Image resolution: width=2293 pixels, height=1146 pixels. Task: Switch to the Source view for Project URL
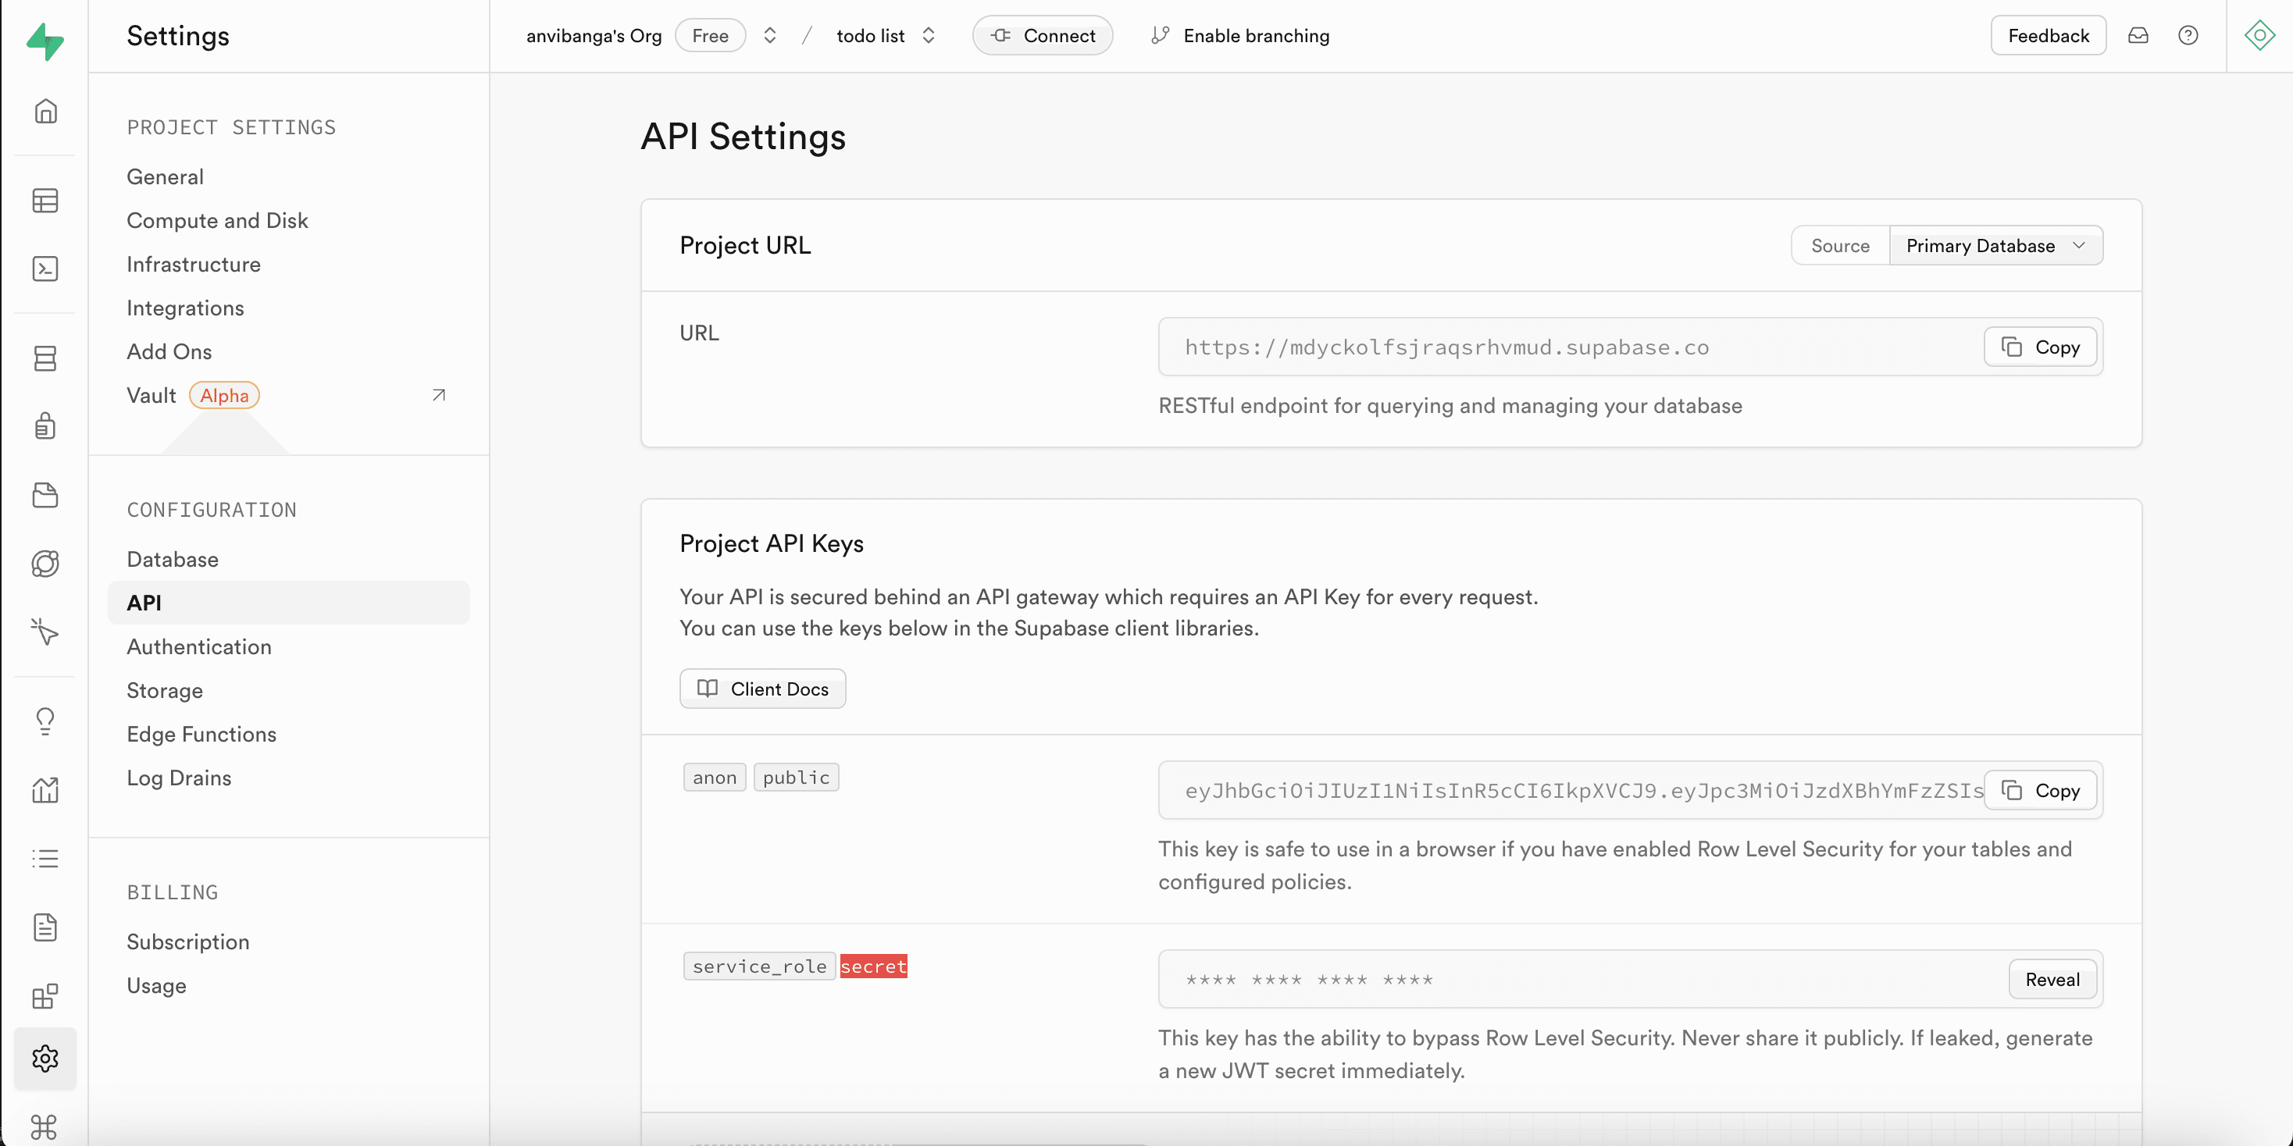pyautogui.click(x=1839, y=244)
